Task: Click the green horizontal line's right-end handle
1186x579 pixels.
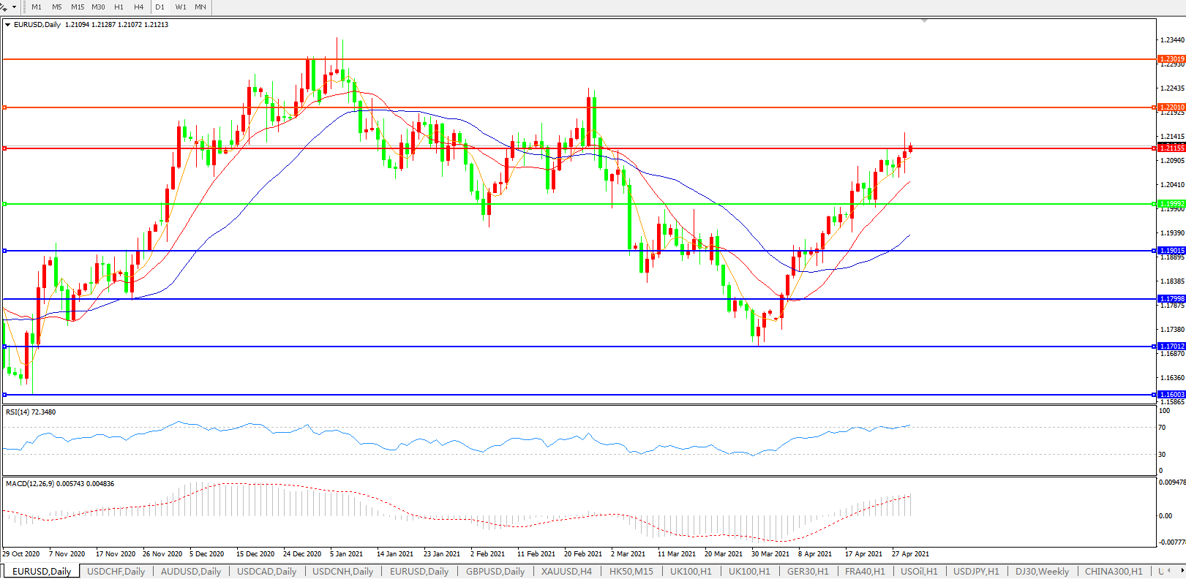Action: [x=1155, y=204]
